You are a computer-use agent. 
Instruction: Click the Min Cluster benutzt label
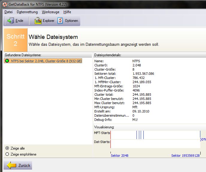tap(109, 99)
